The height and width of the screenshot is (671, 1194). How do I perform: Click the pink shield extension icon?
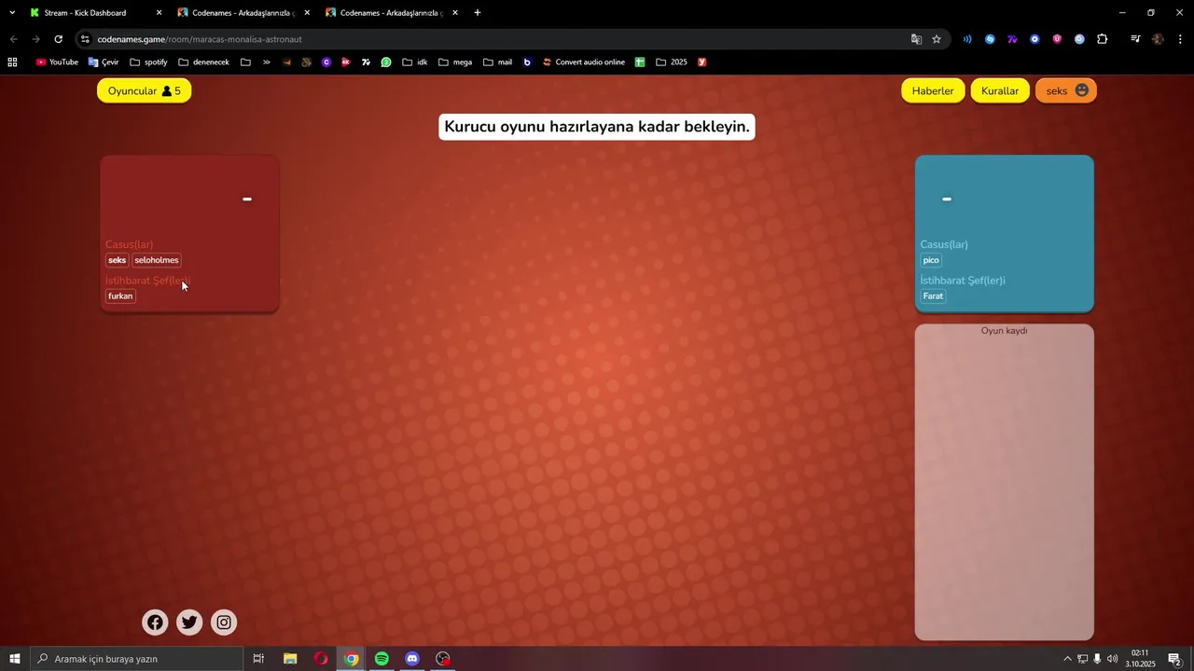[x=1057, y=39]
